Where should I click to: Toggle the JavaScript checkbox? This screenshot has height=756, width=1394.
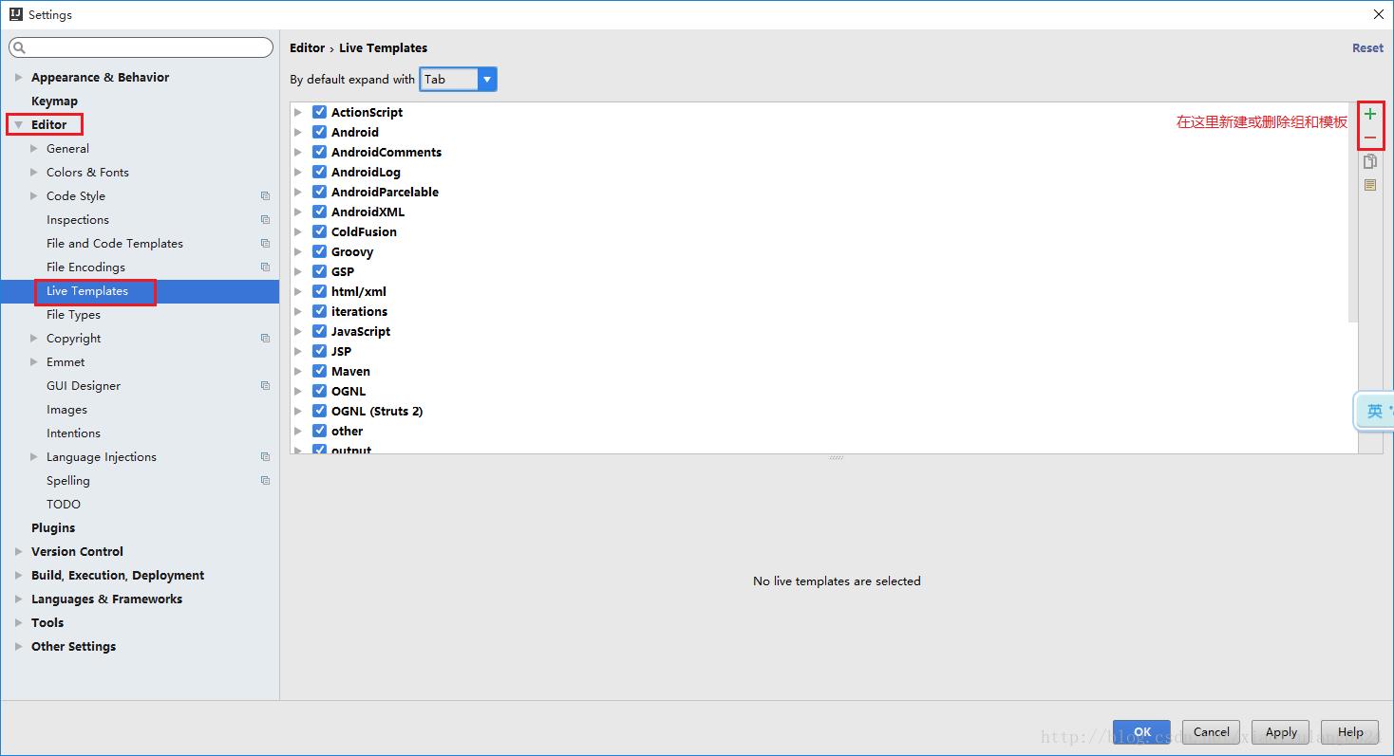(319, 331)
